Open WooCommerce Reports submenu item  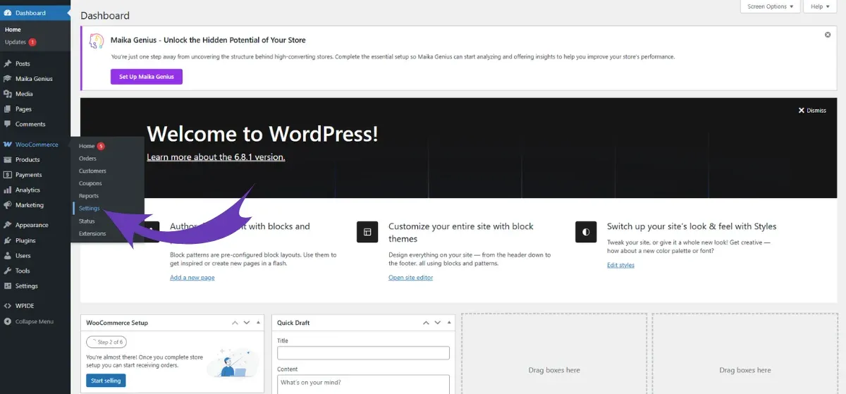(89, 196)
